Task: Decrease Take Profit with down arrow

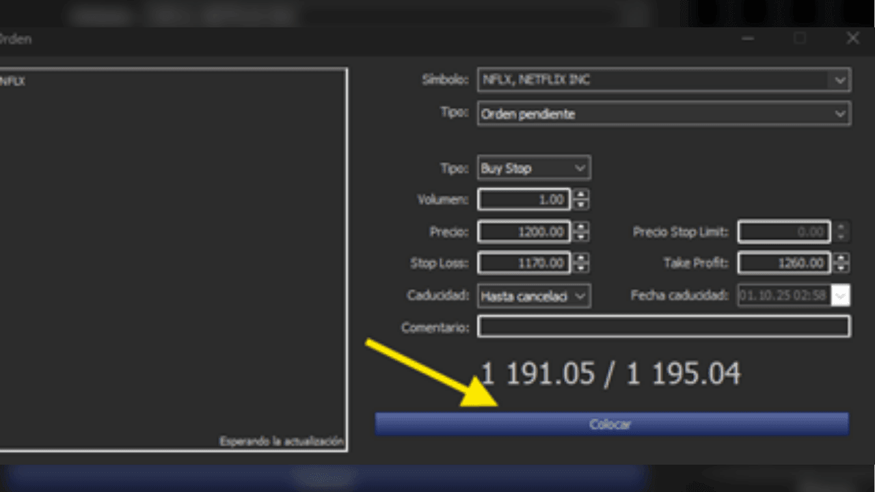Action: click(842, 267)
